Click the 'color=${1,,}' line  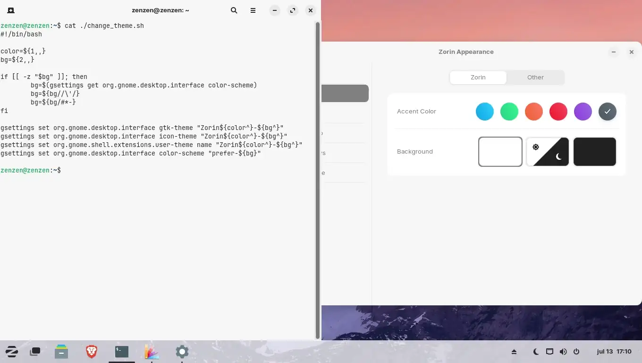point(23,51)
